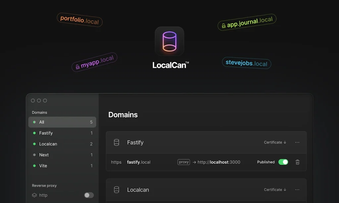The image size is (339, 203).
Task: Open the ellipsis menu for Fastify
Action: tap(297, 142)
